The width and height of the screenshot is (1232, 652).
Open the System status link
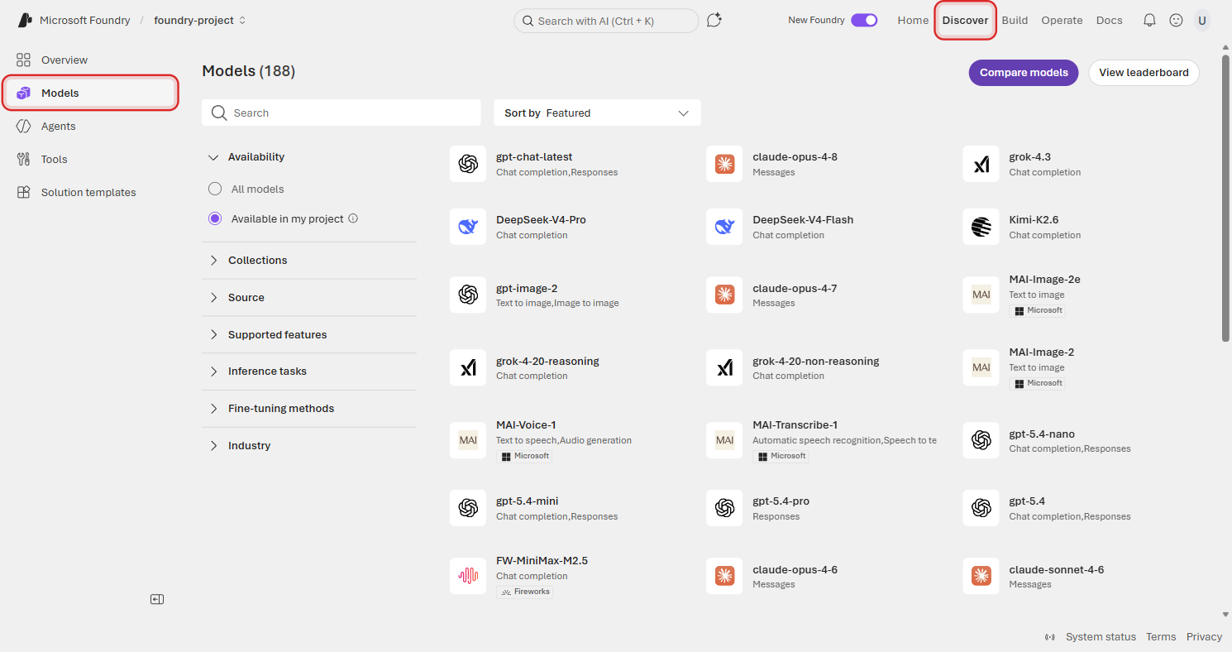tap(1101, 637)
